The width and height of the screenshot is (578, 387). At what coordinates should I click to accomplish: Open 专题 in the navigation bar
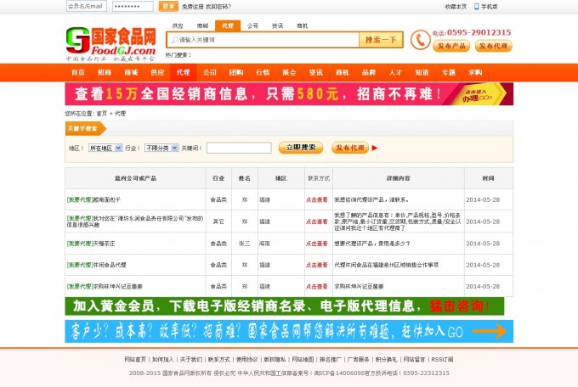point(449,72)
